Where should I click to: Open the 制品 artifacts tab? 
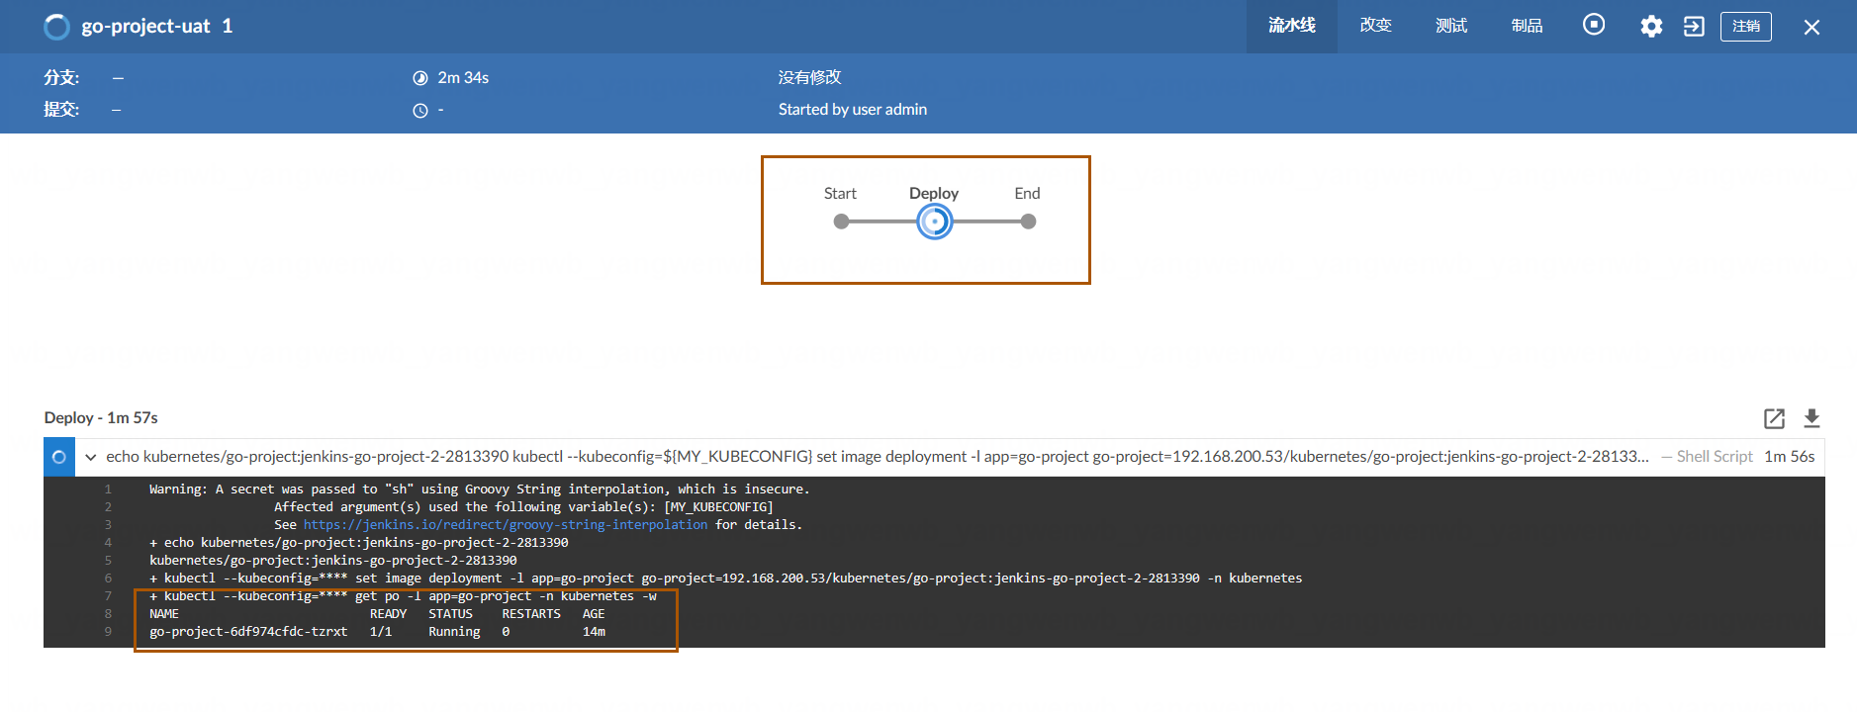pos(1527,26)
